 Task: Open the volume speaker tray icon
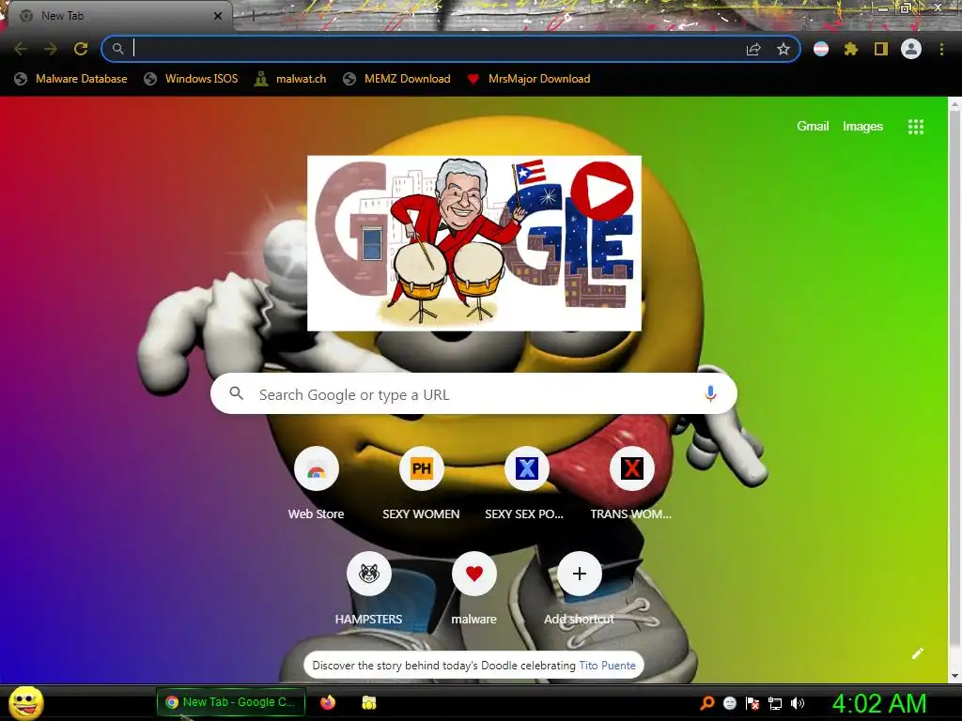point(798,703)
